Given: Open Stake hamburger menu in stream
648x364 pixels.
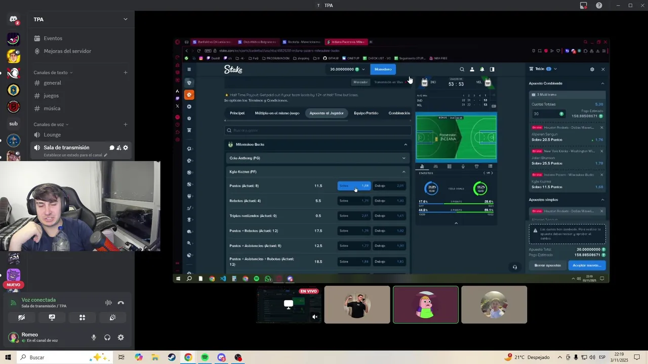Looking at the screenshot, I should tap(189, 69).
